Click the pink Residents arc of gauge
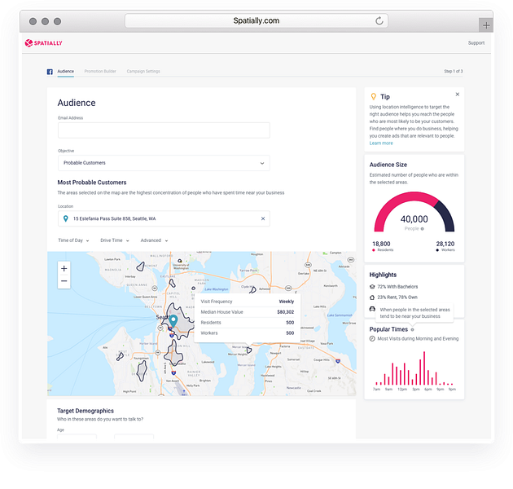The height and width of the screenshot is (489, 513). (x=399, y=201)
